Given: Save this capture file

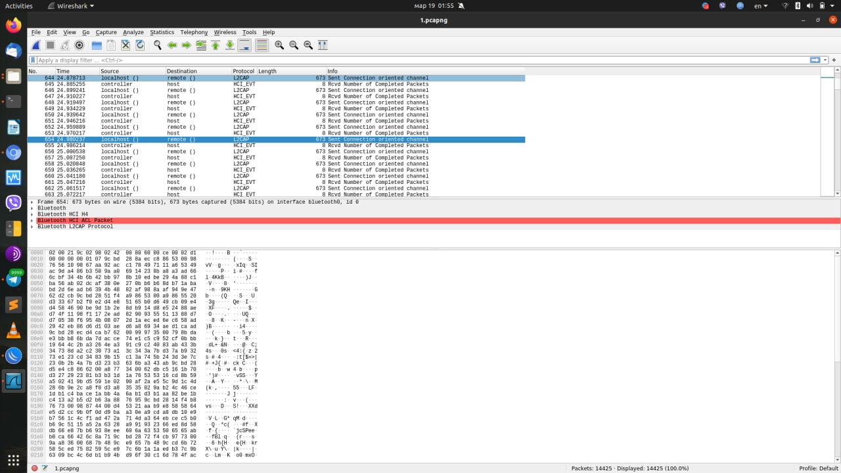Looking at the screenshot, I should [111, 45].
